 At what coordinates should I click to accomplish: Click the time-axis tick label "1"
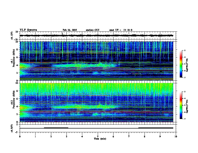35,136
